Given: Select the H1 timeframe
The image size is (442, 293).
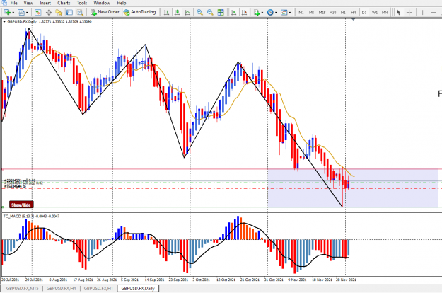Looking at the screenshot, I should coord(343,13).
